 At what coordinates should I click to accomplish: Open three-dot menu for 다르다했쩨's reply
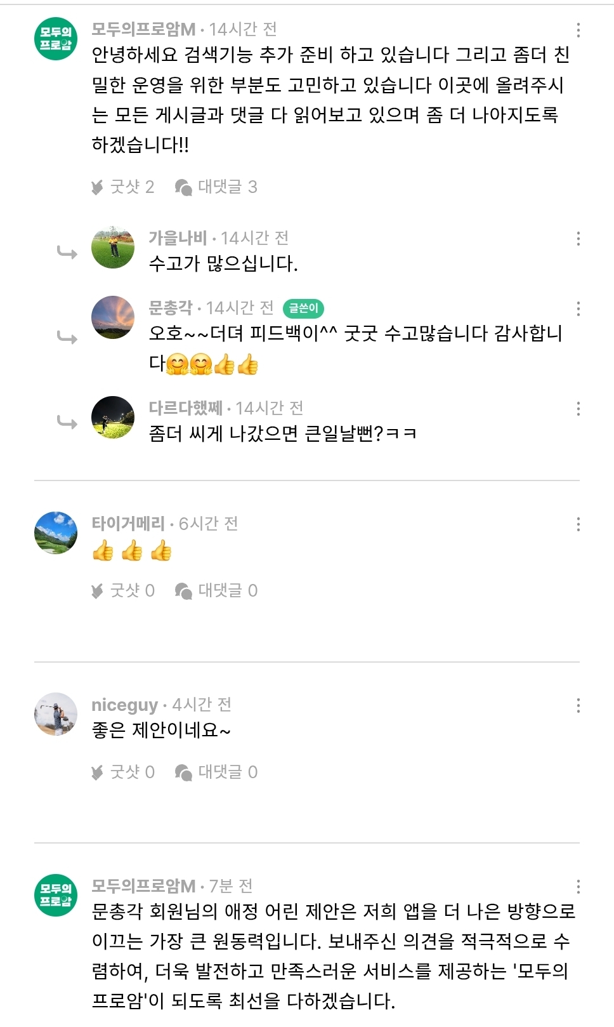[x=578, y=409]
